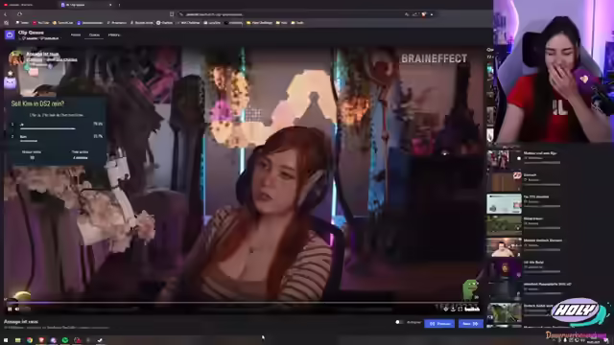
Task: Enter fullscreen on the clip player
Action: 460,309
